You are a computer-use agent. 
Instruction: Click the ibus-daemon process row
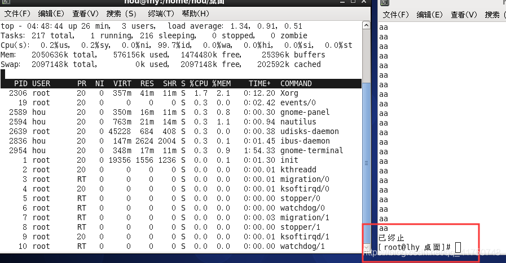coord(181,141)
